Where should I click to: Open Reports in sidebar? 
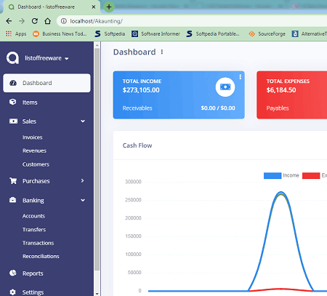point(33,273)
